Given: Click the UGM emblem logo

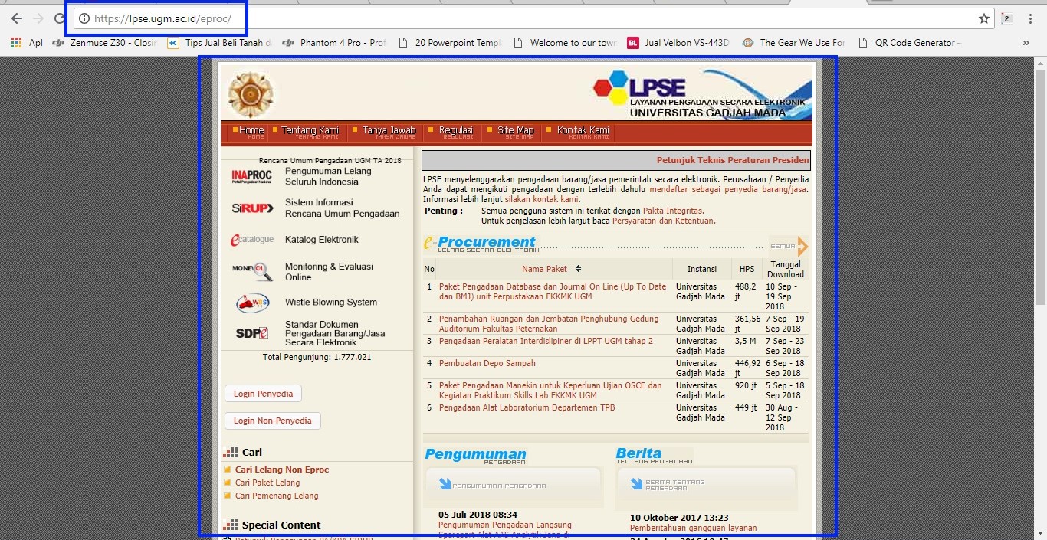Looking at the screenshot, I should (x=251, y=94).
